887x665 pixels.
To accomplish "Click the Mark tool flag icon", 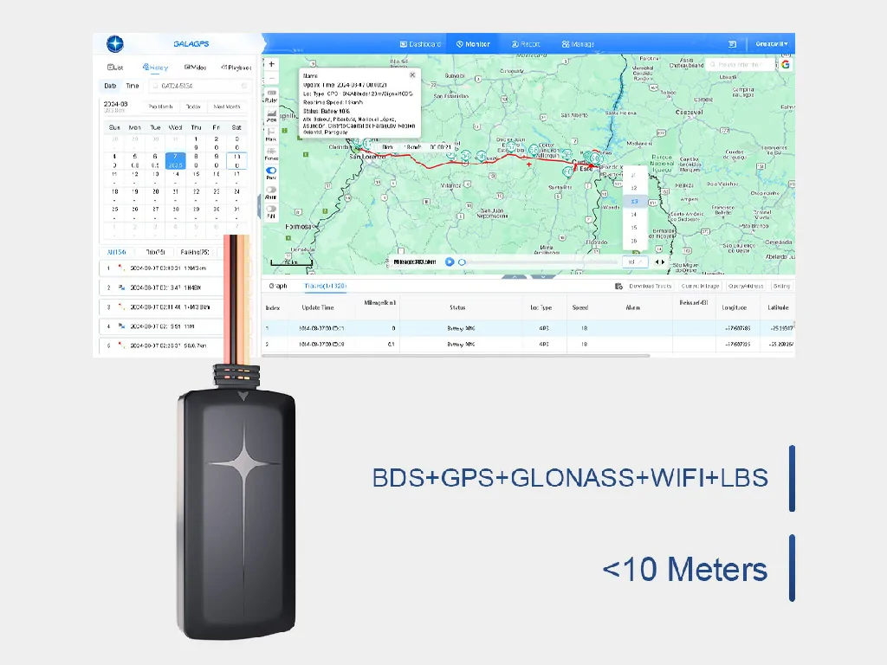I will click(271, 132).
